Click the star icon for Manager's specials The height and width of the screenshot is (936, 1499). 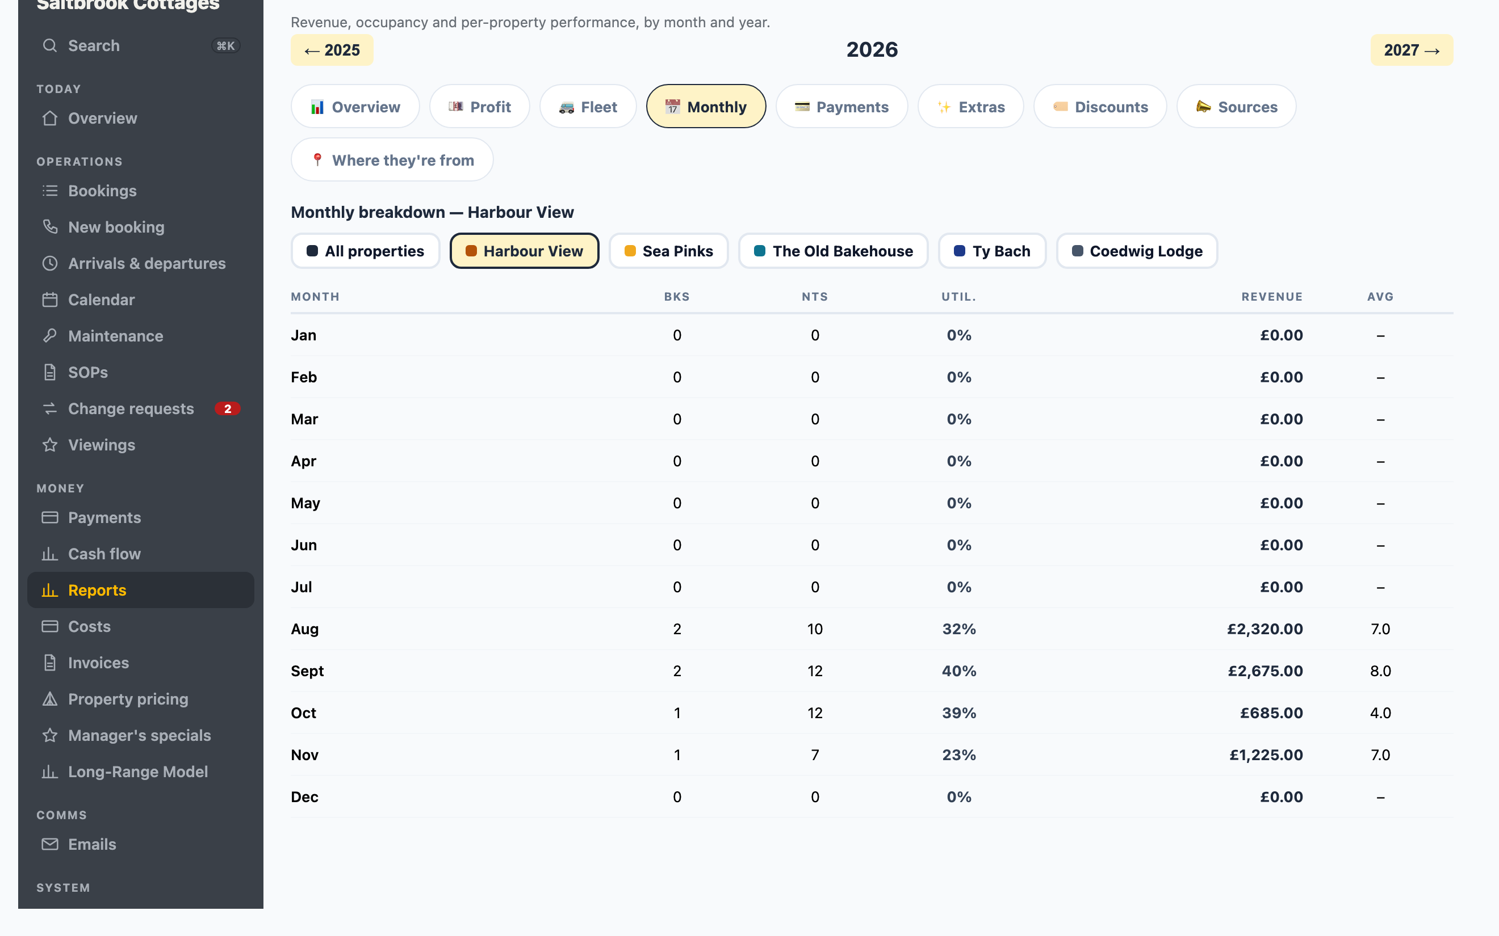49,735
